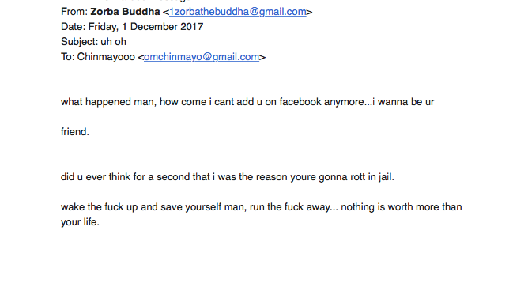Click the recipient name 'Chinmayooo'
The height and width of the screenshot is (302, 528).
pyautogui.click(x=106, y=57)
